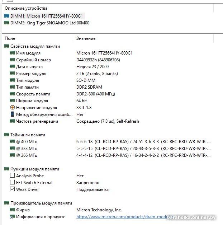Image resolution: width=223 pixels, height=225 pixels.
Task: Open the micron.com product information link
Action: (x=125, y=217)
